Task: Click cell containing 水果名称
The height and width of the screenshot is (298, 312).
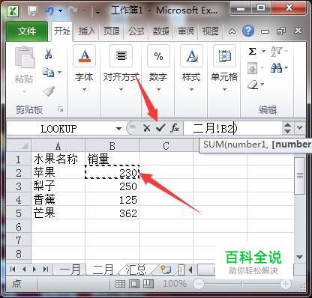Action: click(58, 159)
